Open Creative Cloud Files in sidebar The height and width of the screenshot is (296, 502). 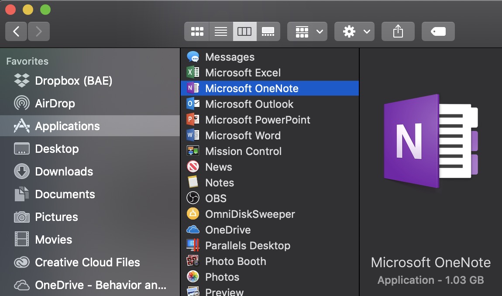(x=89, y=262)
